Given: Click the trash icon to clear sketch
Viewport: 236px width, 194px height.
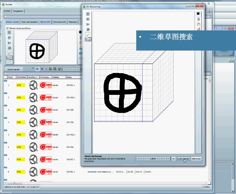Looking at the screenshot, I should pyautogui.click(x=198, y=19).
